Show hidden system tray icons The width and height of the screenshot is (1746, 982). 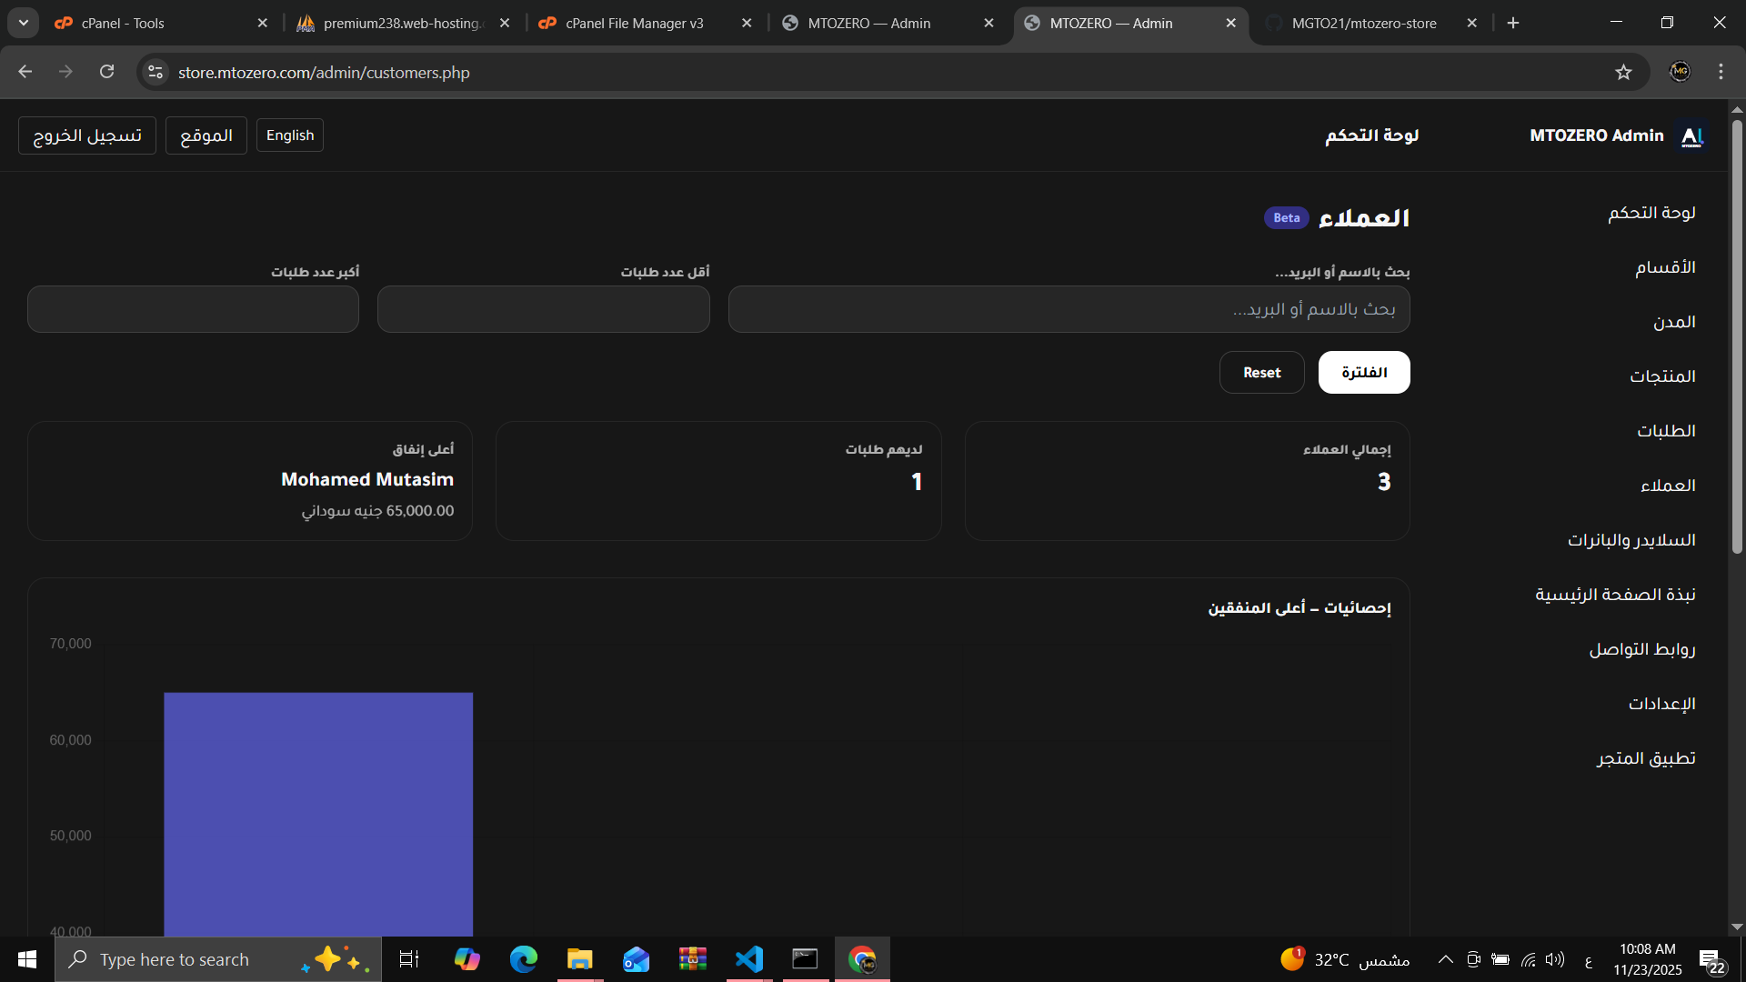coord(1445,959)
